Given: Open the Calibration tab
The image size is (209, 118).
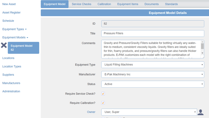Looking at the screenshot, I should click(x=104, y=4).
